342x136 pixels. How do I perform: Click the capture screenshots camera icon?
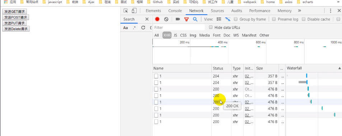(178, 19)
